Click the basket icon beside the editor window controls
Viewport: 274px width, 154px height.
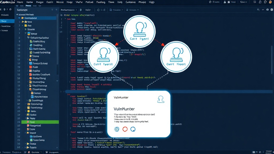272,10
